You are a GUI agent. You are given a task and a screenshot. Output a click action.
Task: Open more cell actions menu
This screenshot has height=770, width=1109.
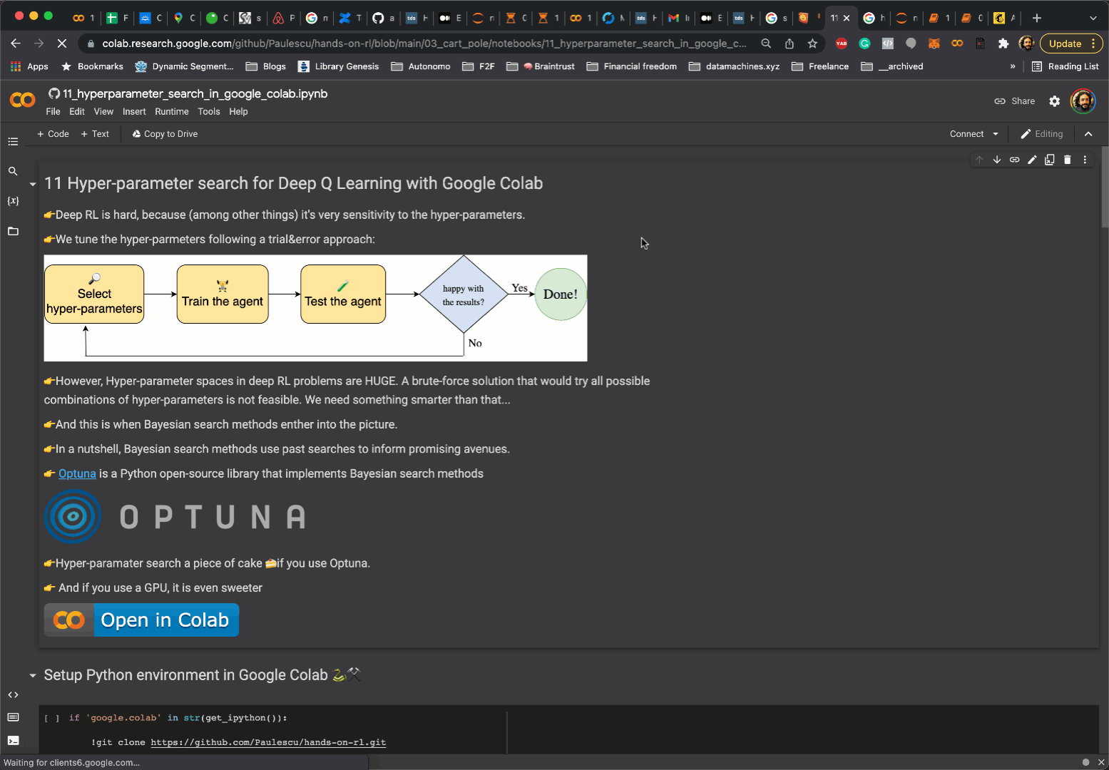coord(1085,160)
